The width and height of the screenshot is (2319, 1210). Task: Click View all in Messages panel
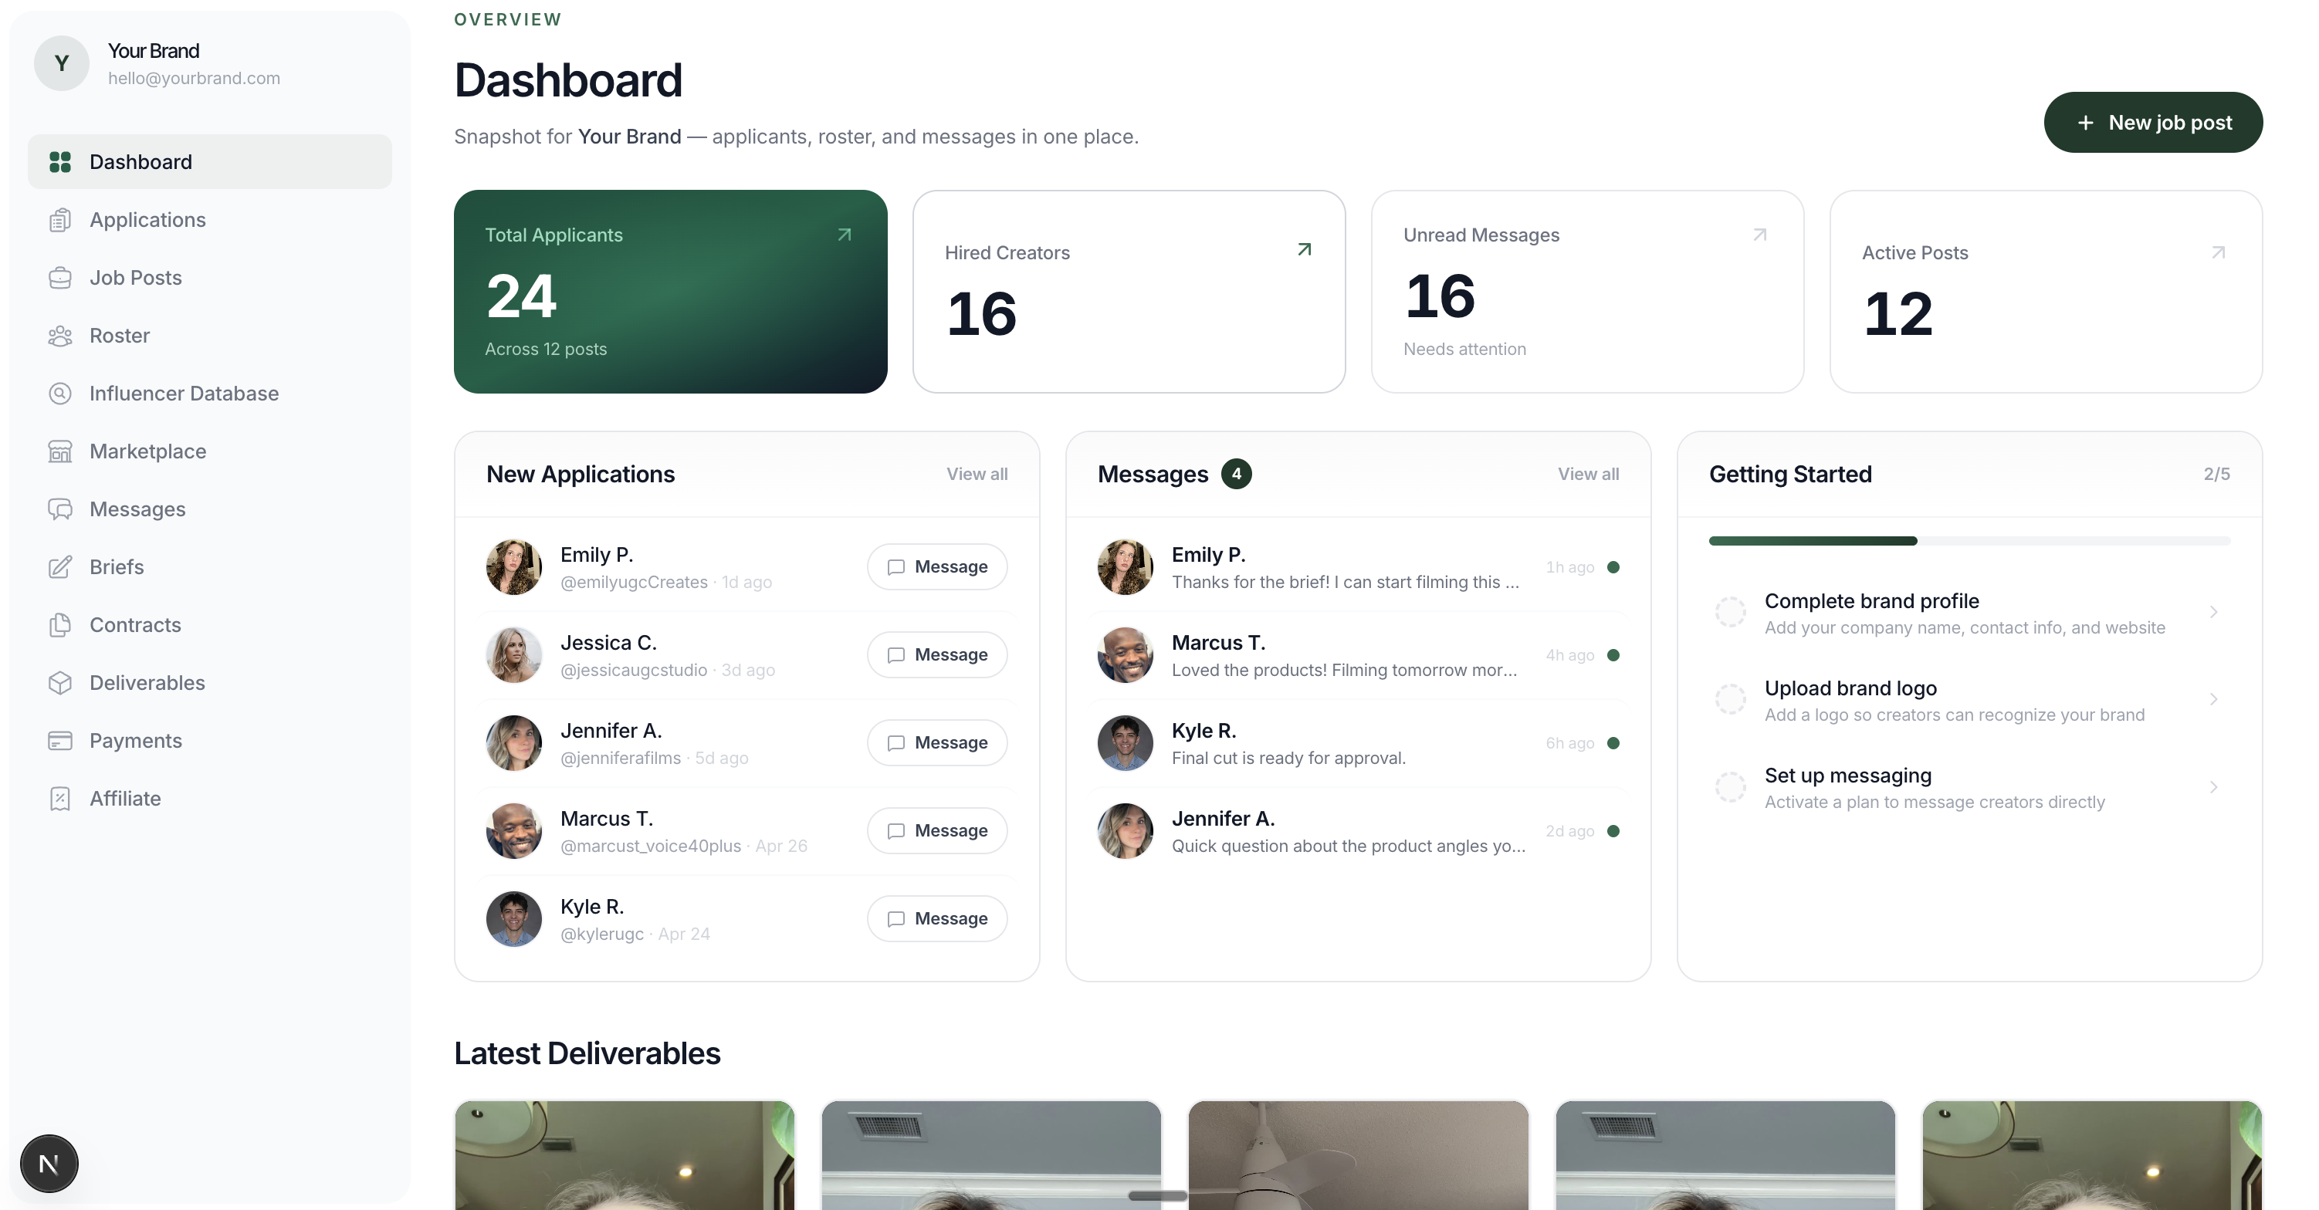tap(1588, 474)
